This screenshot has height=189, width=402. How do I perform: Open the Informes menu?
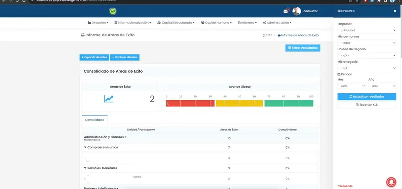247,23
